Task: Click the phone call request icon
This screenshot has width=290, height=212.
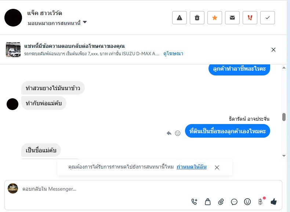Action: coord(195,201)
